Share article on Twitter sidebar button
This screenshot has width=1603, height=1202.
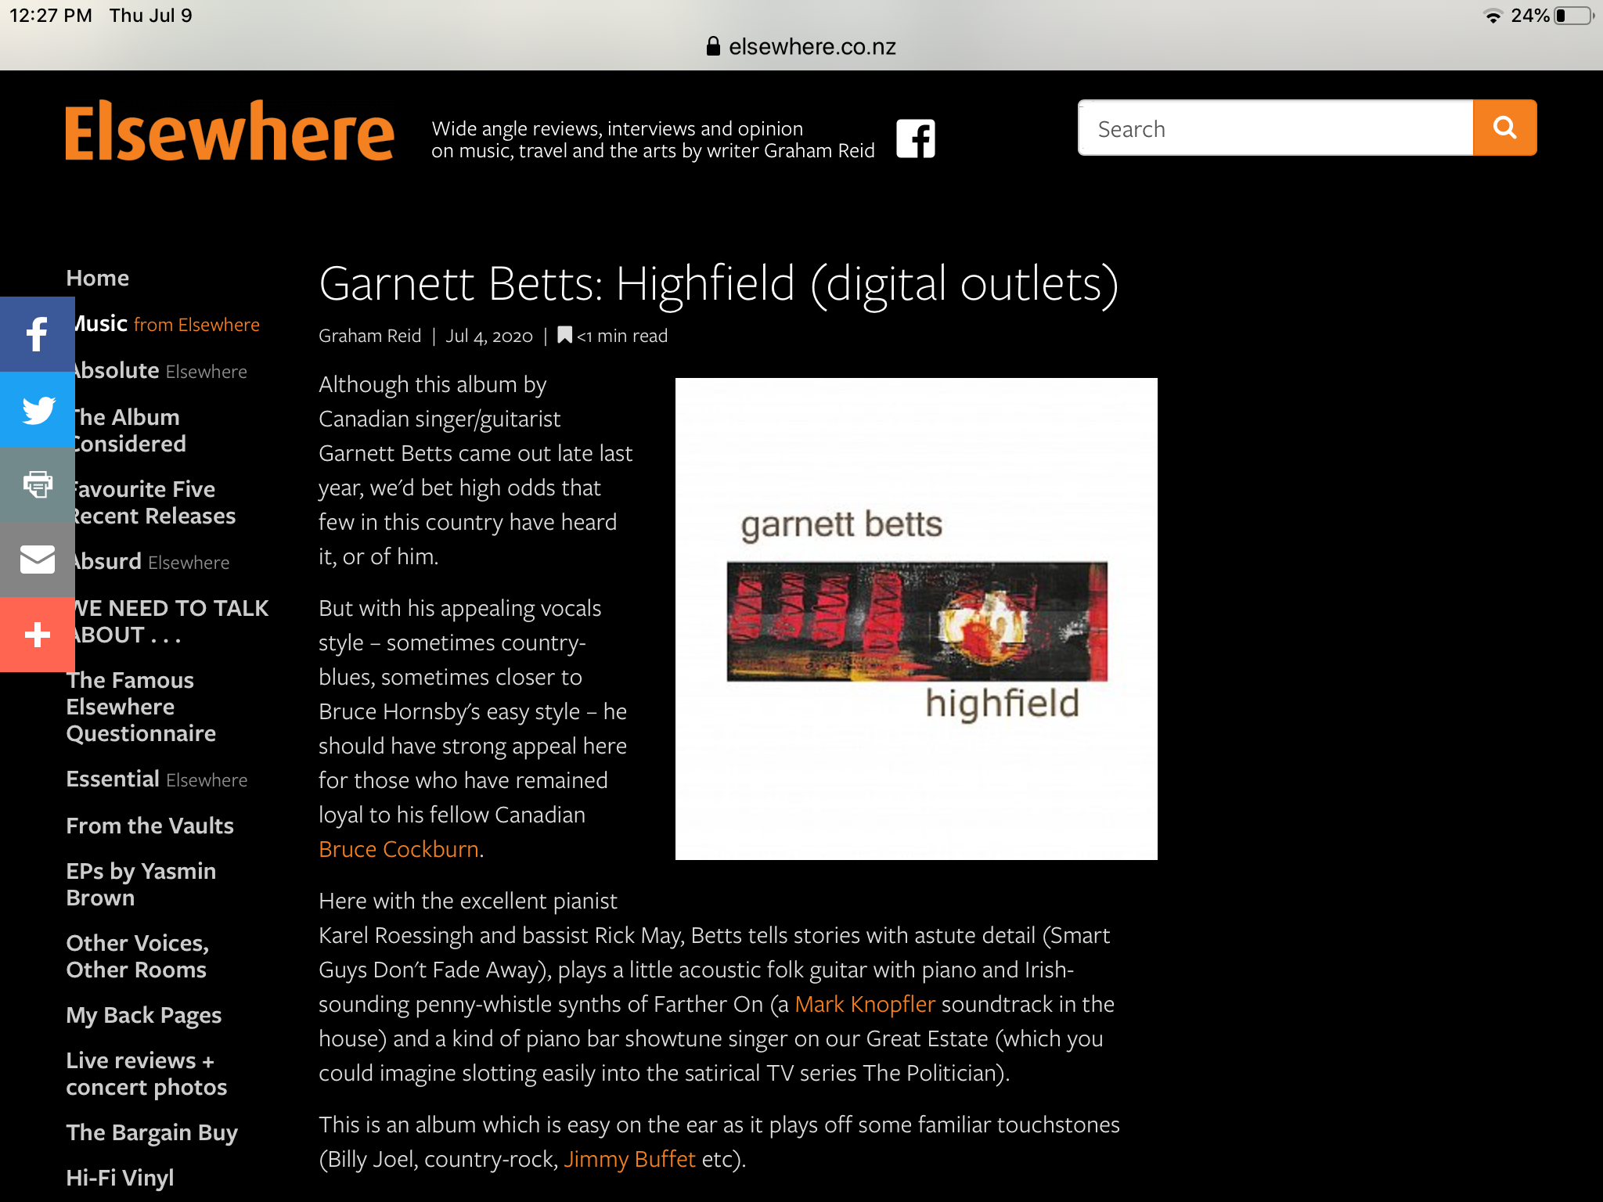pyautogui.click(x=37, y=409)
